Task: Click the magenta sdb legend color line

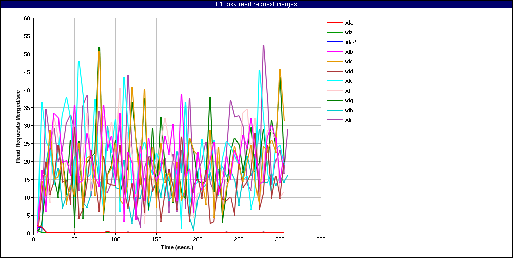Action: click(334, 52)
